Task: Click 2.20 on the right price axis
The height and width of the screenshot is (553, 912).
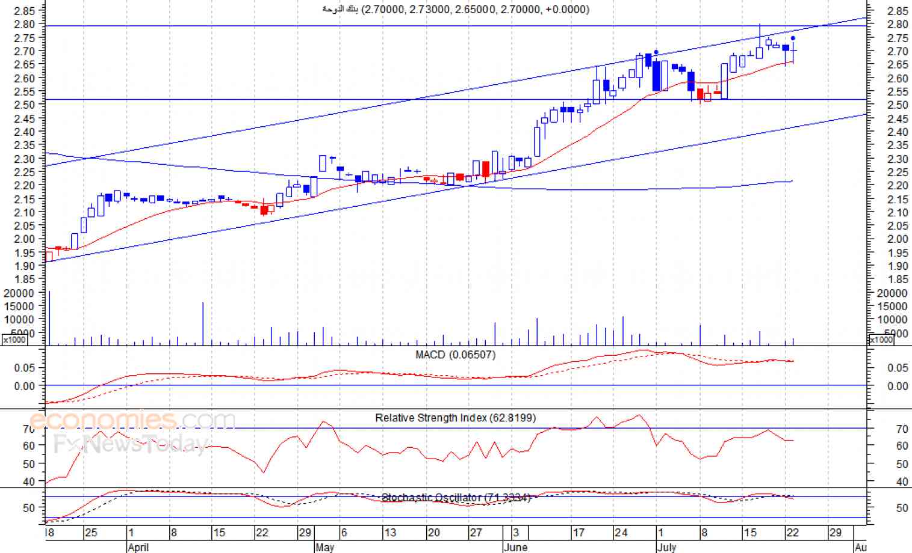Action: tap(898, 186)
